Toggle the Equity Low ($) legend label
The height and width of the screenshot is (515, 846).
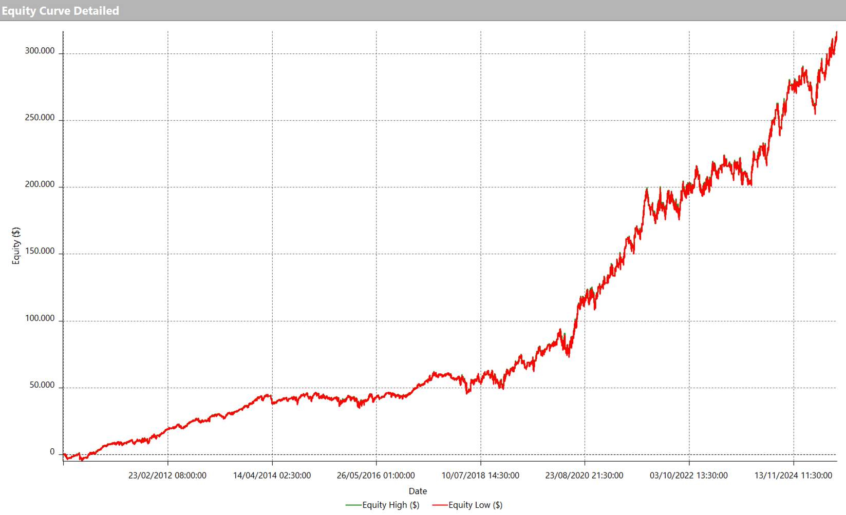pos(475,505)
